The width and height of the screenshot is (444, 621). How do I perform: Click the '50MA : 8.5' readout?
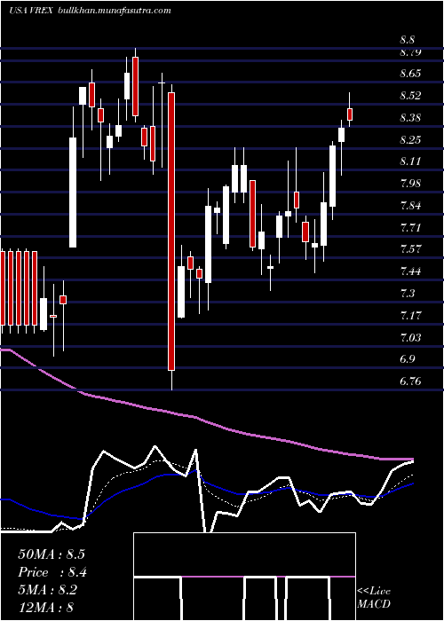pyautogui.click(x=52, y=554)
